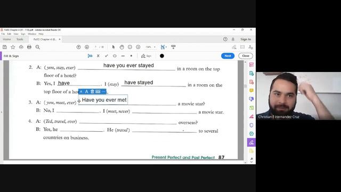Click share with others person icon
This screenshot has height=192, width=341.
(x=250, y=47)
